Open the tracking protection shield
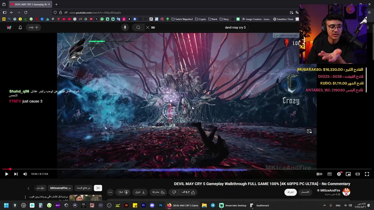 pyautogui.click(x=55, y=13)
